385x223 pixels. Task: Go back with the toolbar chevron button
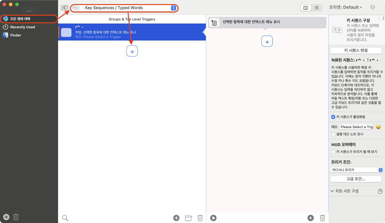[65, 8]
